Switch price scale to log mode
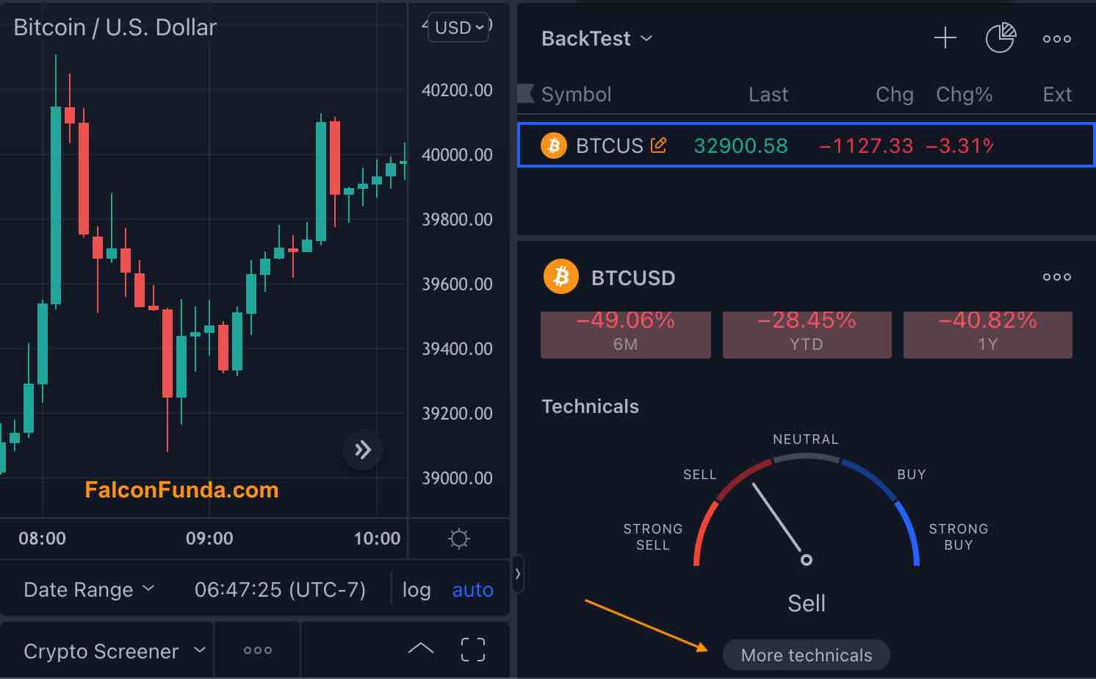 pos(416,589)
